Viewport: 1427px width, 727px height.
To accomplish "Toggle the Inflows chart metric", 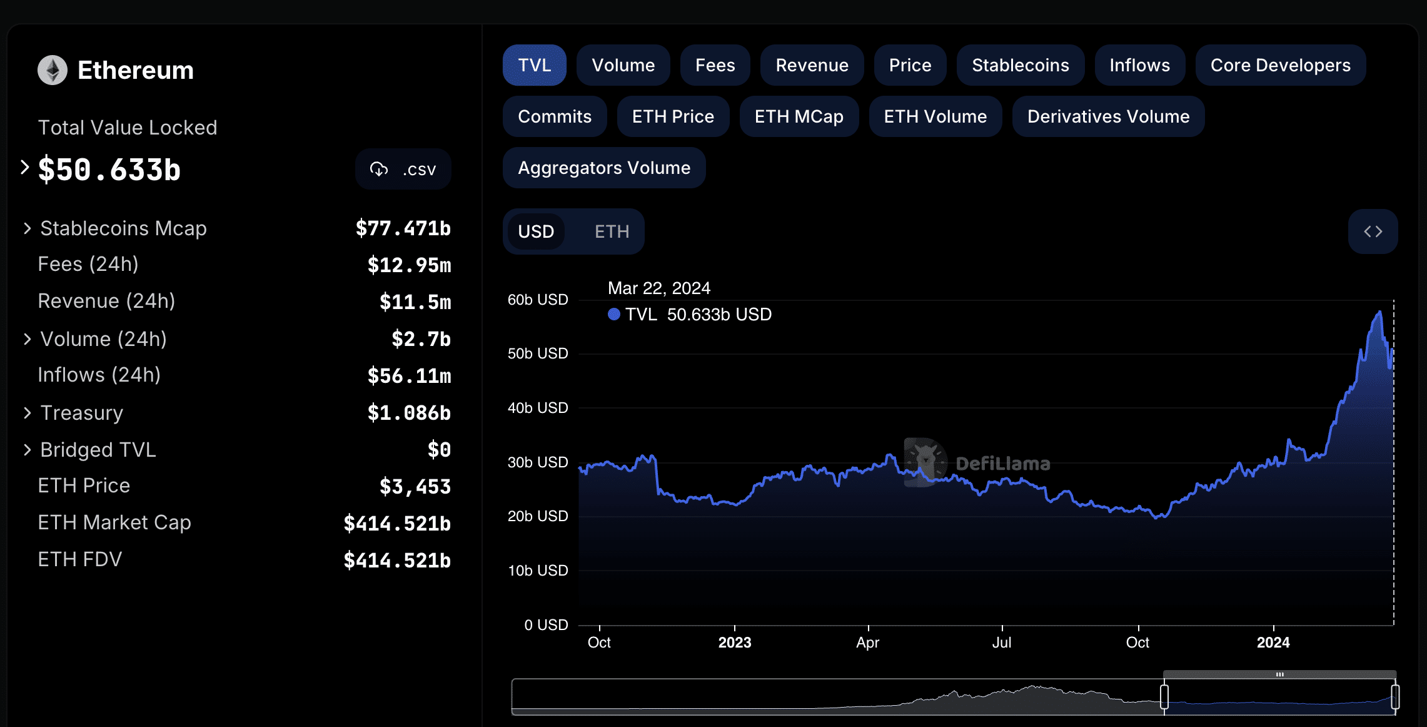I will pyautogui.click(x=1139, y=65).
